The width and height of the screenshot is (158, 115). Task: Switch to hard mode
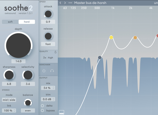[x=27, y=22]
